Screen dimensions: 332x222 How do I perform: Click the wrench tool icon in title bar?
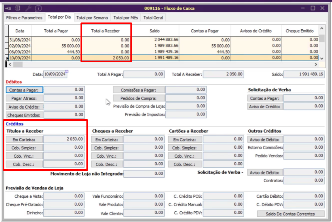point(28,8)
